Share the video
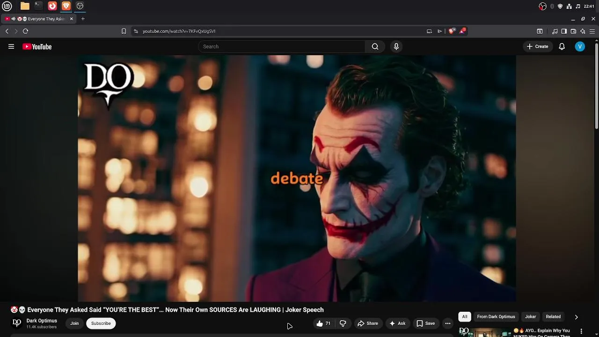The width and height of the screenshot is (599, 337). [x=367, y=323]
